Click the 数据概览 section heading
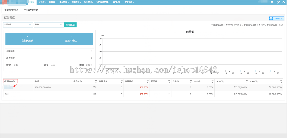Image resolution: width=287 pixels, height=138 pixels. 9,18
